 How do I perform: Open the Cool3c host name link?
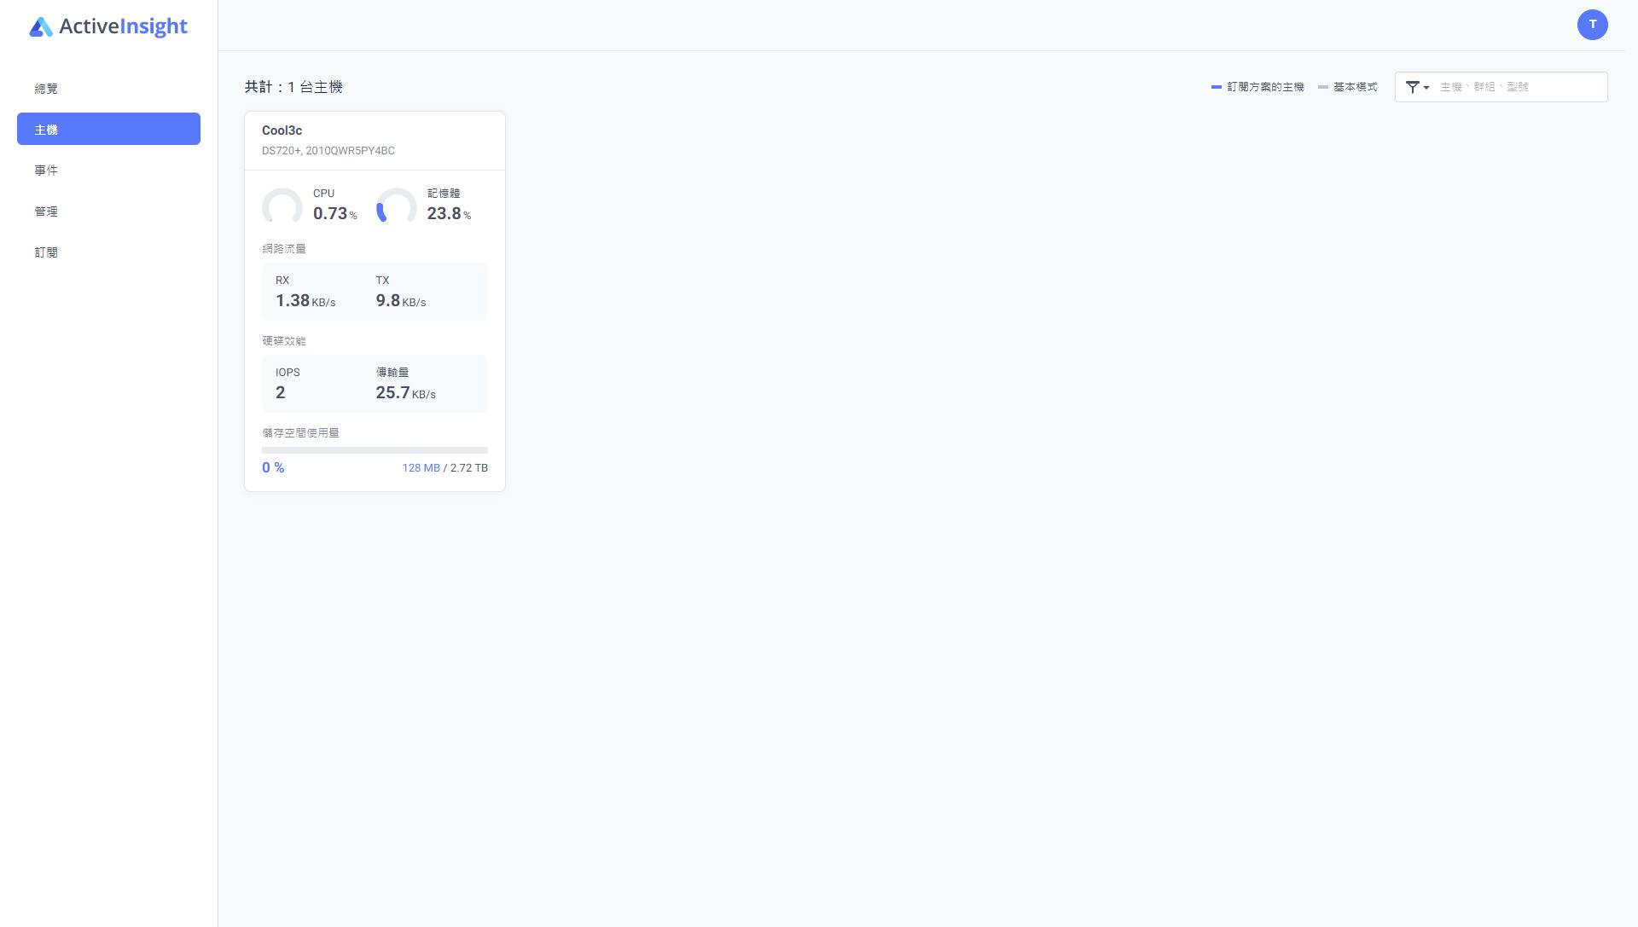282,130
